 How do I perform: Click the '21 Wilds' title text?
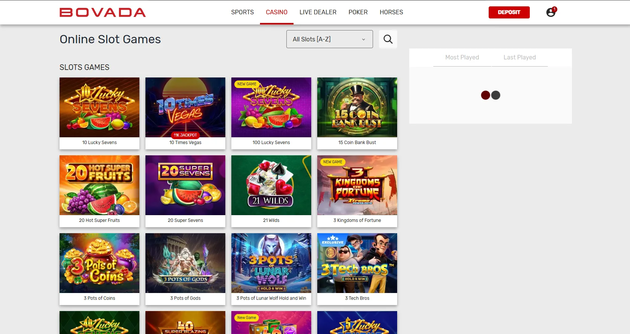[271, 220]
